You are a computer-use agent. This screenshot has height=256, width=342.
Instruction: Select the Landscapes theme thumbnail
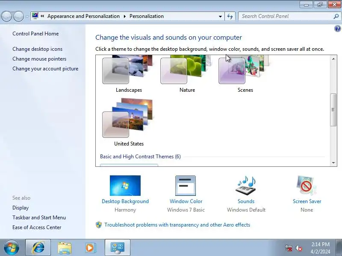tap(129, 70)
